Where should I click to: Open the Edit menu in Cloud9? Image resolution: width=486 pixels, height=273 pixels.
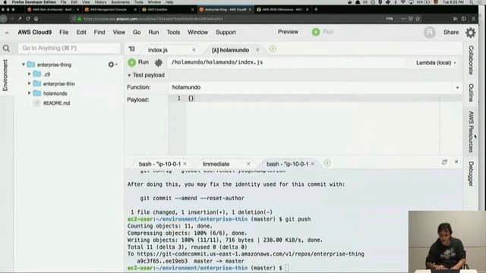(81, 32)
